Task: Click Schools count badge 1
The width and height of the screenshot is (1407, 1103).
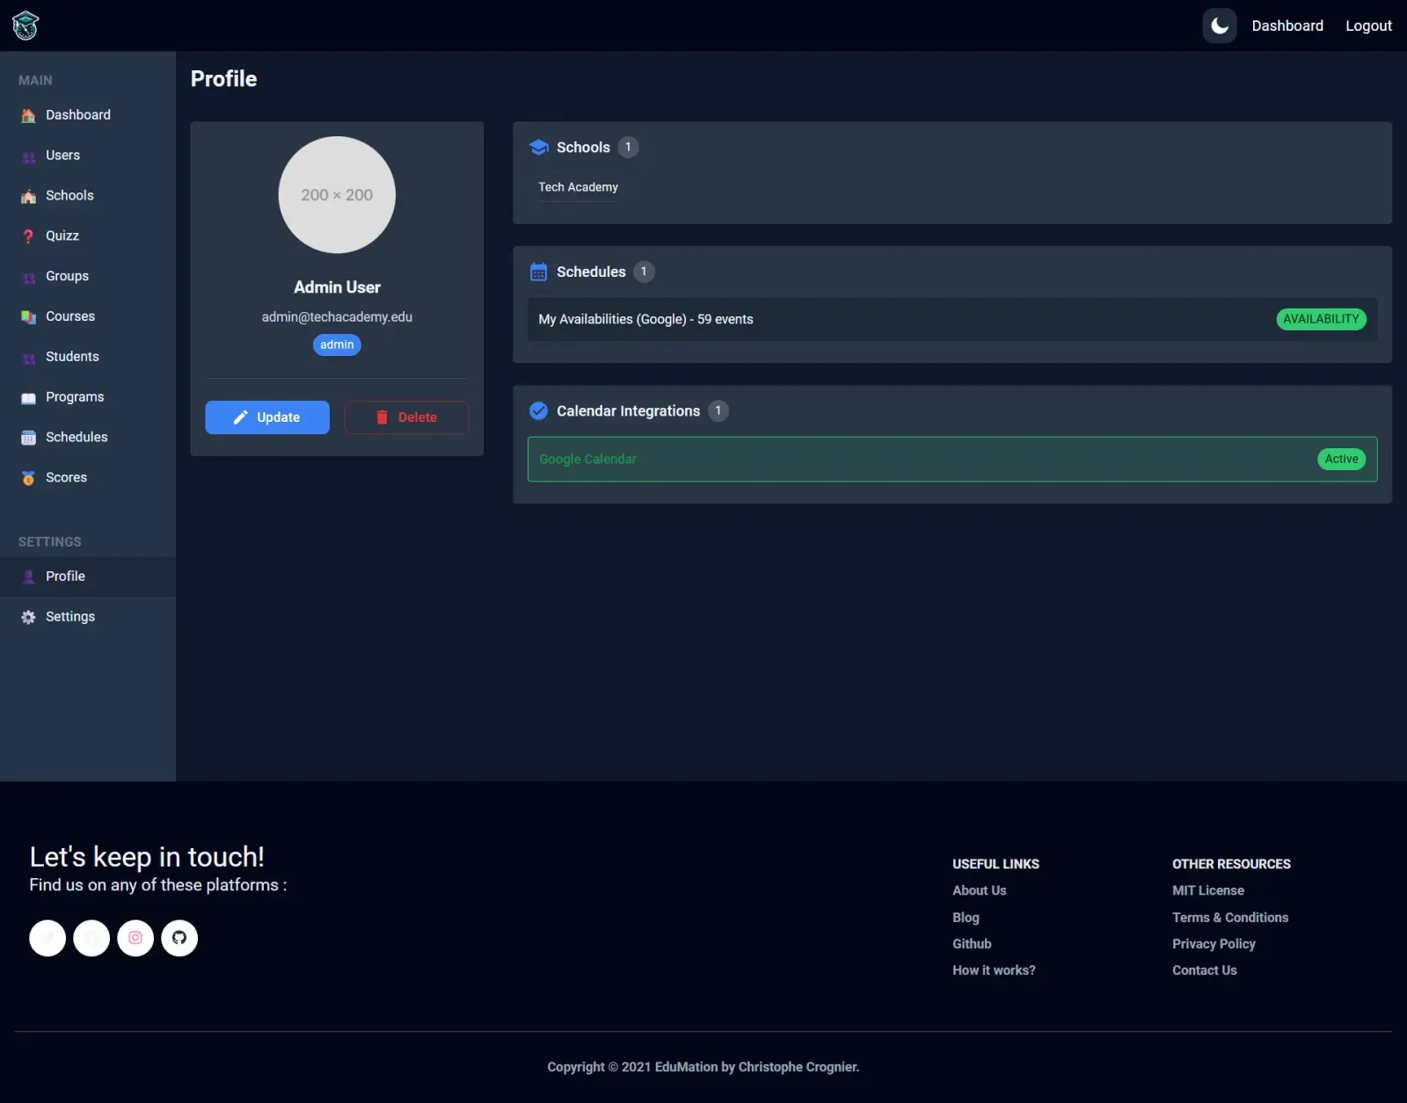Action: 628,147
